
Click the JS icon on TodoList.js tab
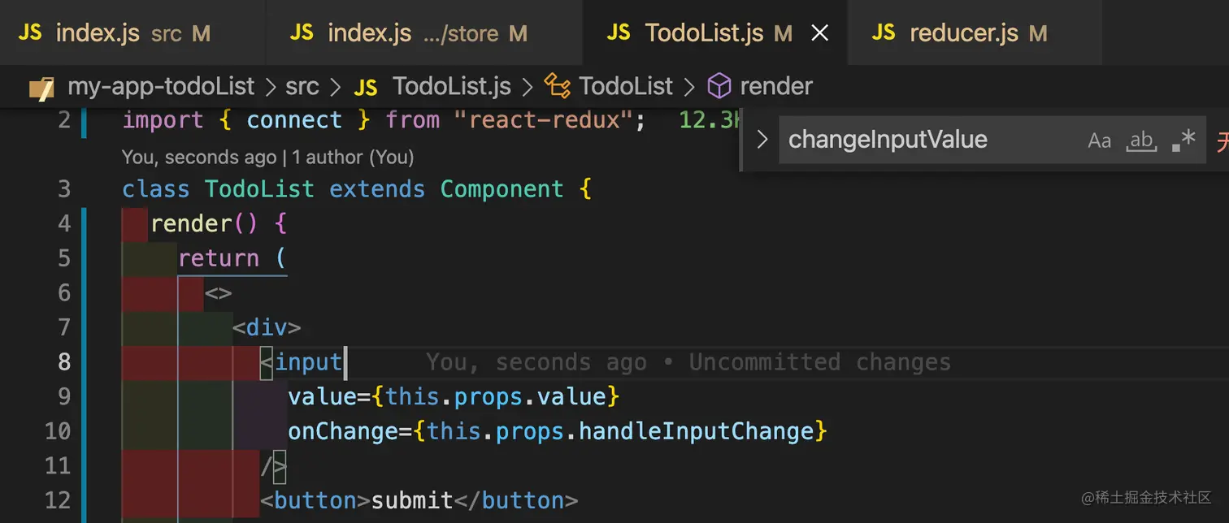point(619,32)
